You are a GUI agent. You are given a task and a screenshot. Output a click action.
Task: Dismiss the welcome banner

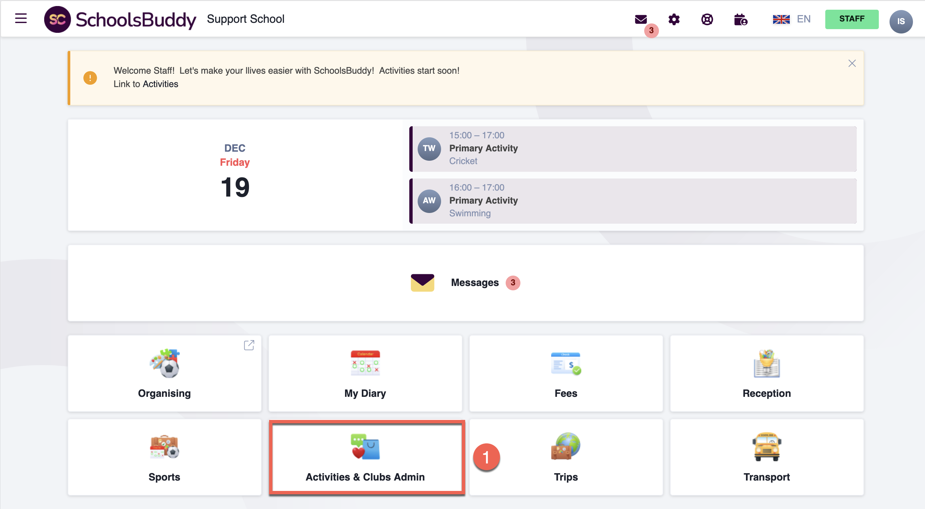pyautogui.click(x=852, y=64)
